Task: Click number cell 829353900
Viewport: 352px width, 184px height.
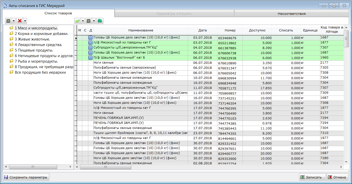Action: tap(230, 158)
